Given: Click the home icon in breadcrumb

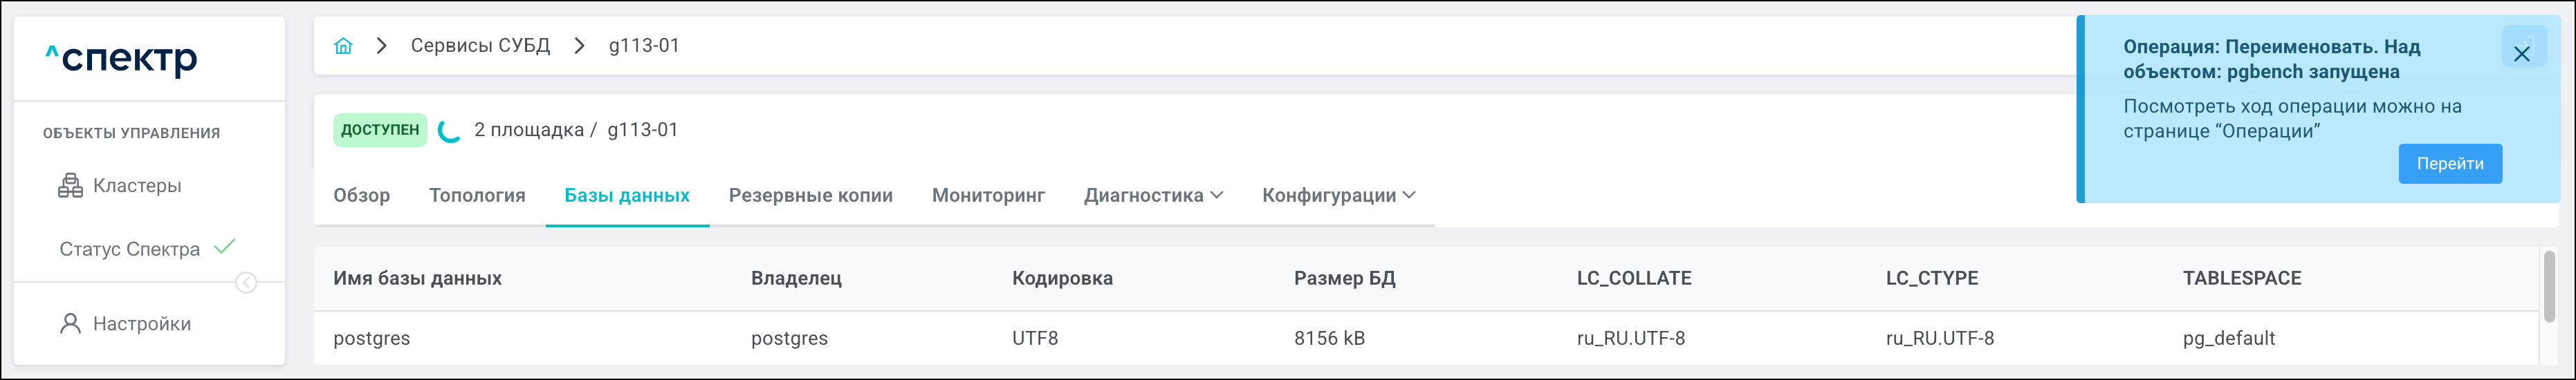Looking at the screenshot, I should click(x=343, y=46).
